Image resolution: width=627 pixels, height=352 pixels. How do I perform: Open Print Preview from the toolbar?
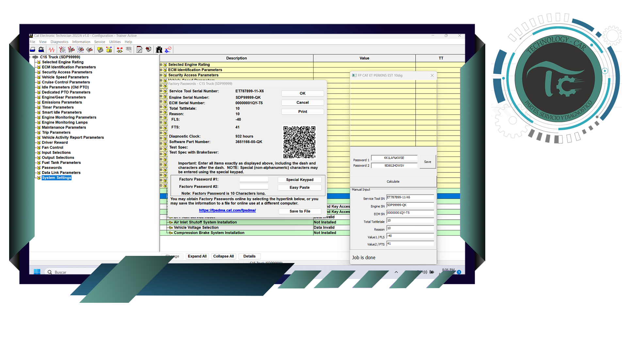click(41, 50)
